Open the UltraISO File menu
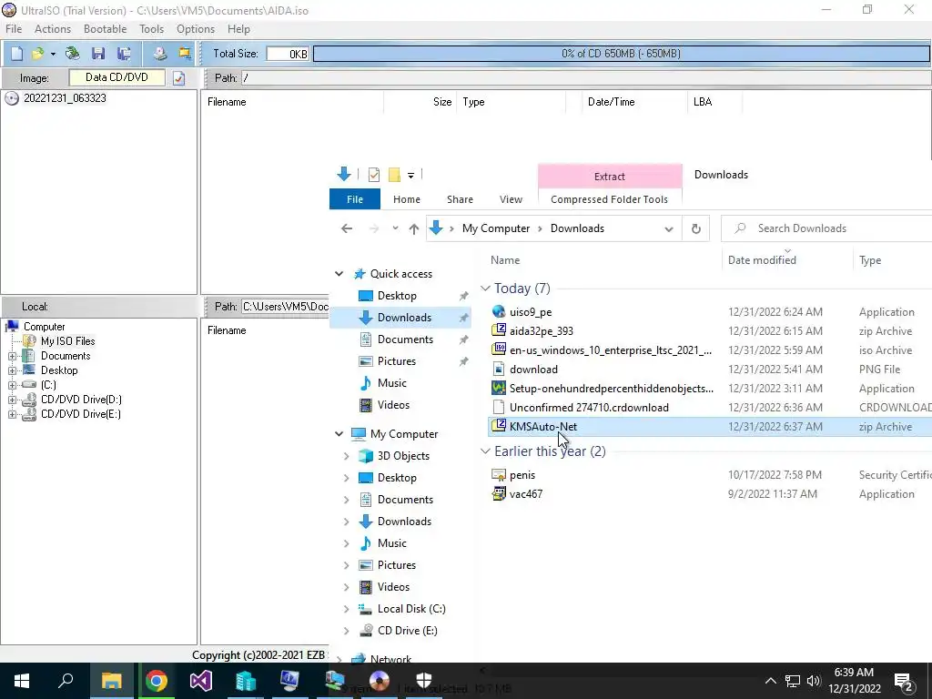932x699 pixels. [13, 29]
